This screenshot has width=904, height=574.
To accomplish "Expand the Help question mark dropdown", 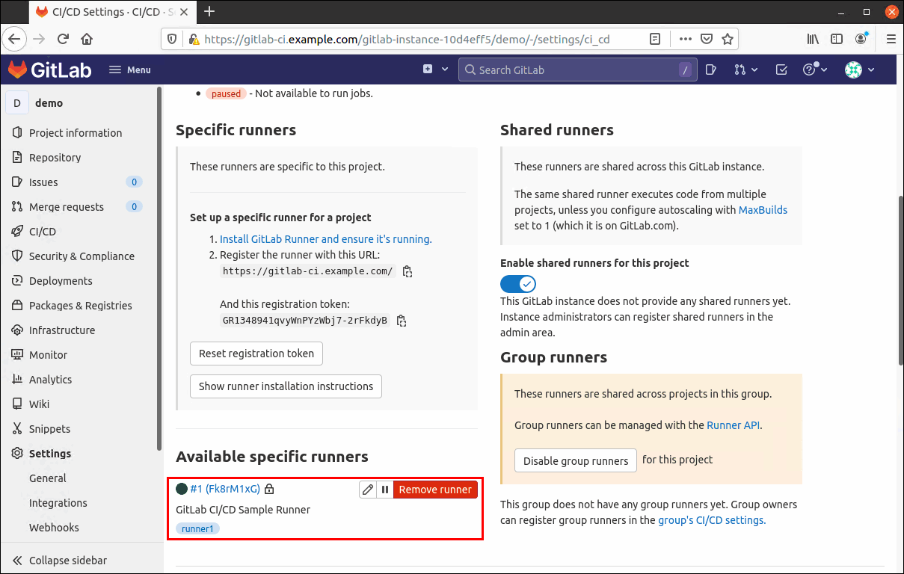I will (815, 70).
